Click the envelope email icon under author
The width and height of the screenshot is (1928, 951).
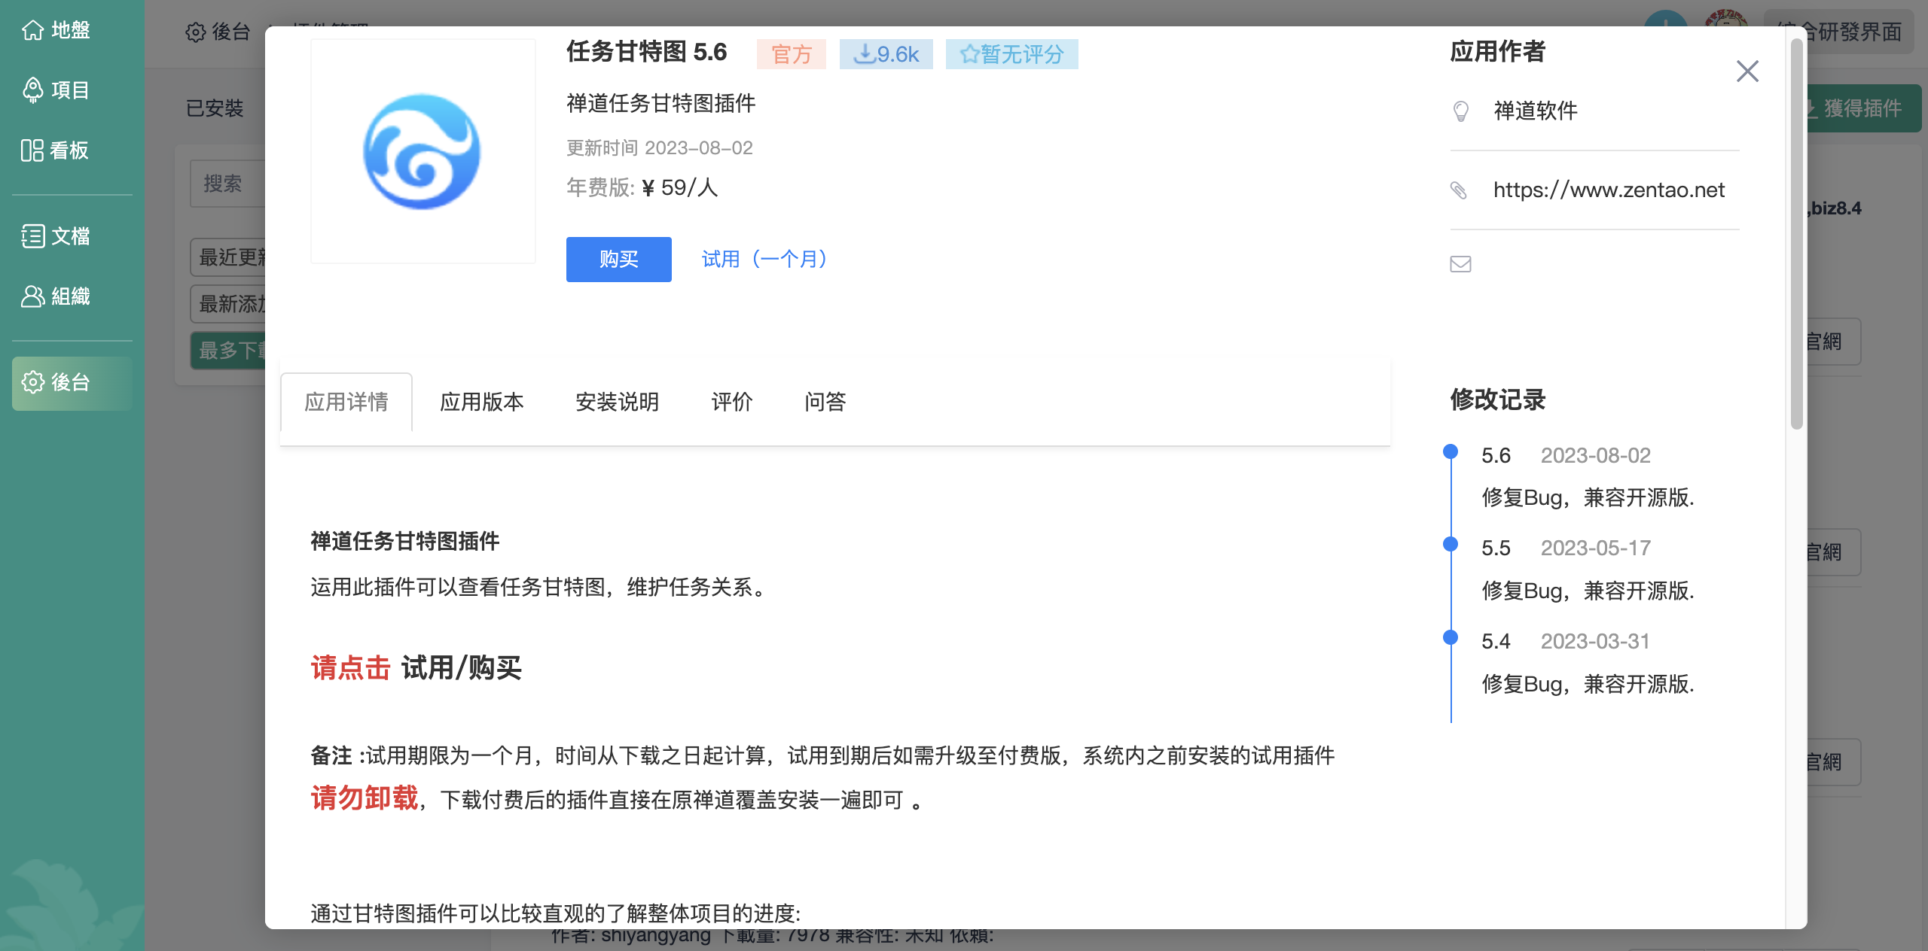tap(1460, 264)
